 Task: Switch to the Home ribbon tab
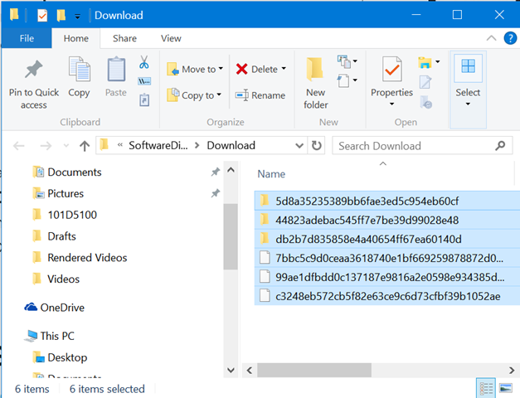[x=76, y=38]
